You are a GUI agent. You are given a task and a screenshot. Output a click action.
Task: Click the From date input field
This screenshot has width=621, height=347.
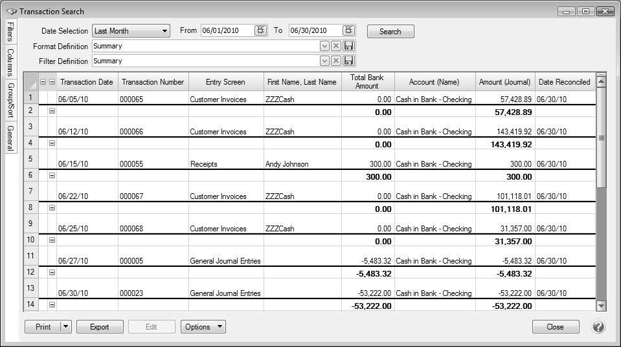pyautogui.click(x=227, y=30)
